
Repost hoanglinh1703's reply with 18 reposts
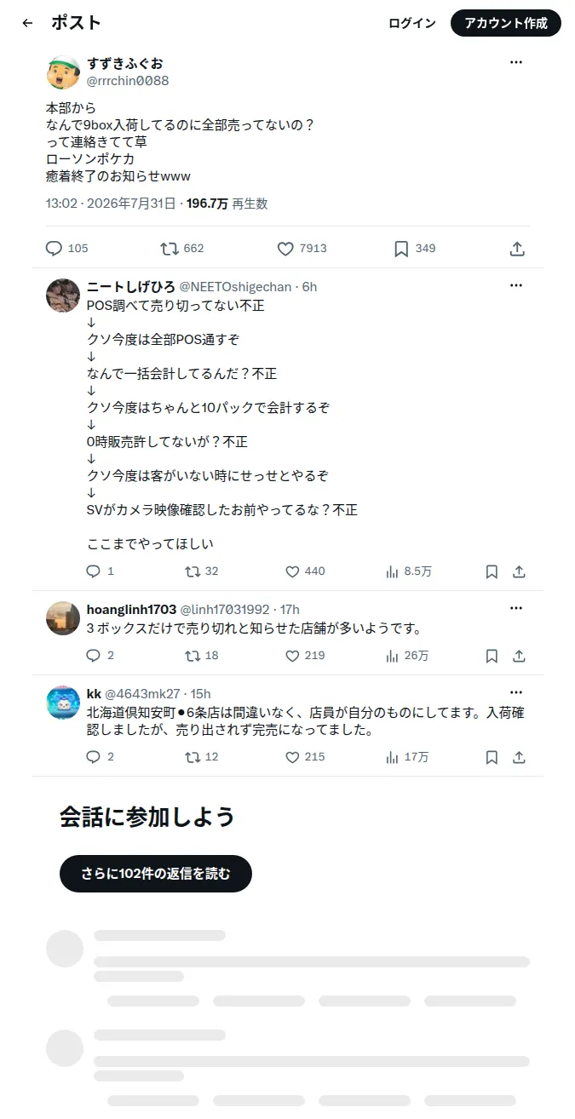(202, 656)
